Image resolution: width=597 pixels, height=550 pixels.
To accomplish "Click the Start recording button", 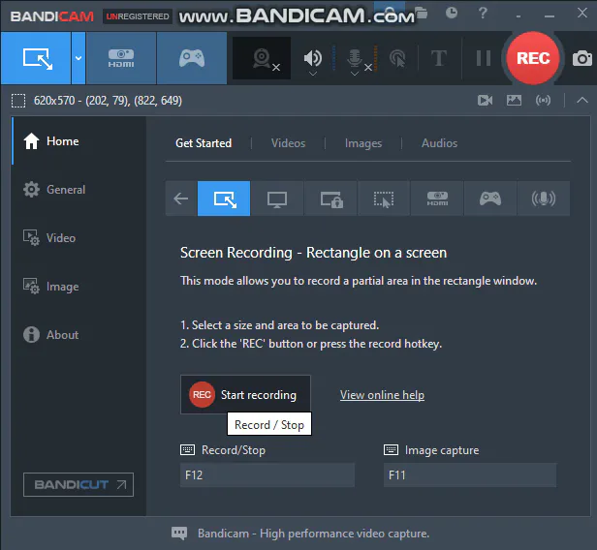I will click(x=245, y=395).
